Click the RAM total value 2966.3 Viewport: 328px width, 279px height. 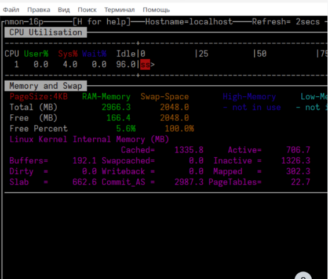(x=116, y=107)
